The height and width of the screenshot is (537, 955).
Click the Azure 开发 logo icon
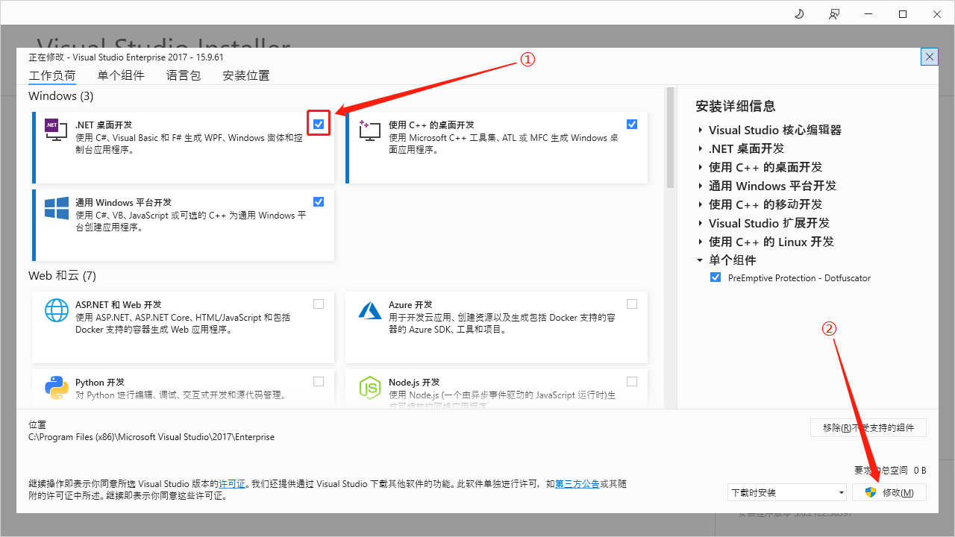(370, 310)
